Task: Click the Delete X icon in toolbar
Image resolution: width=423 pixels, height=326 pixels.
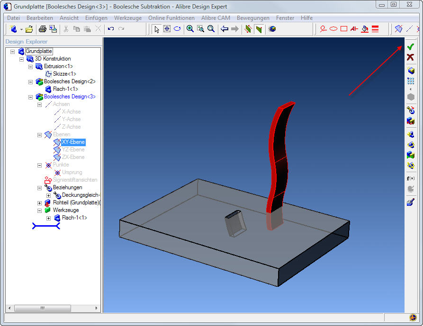Action: tap(98, 29)
